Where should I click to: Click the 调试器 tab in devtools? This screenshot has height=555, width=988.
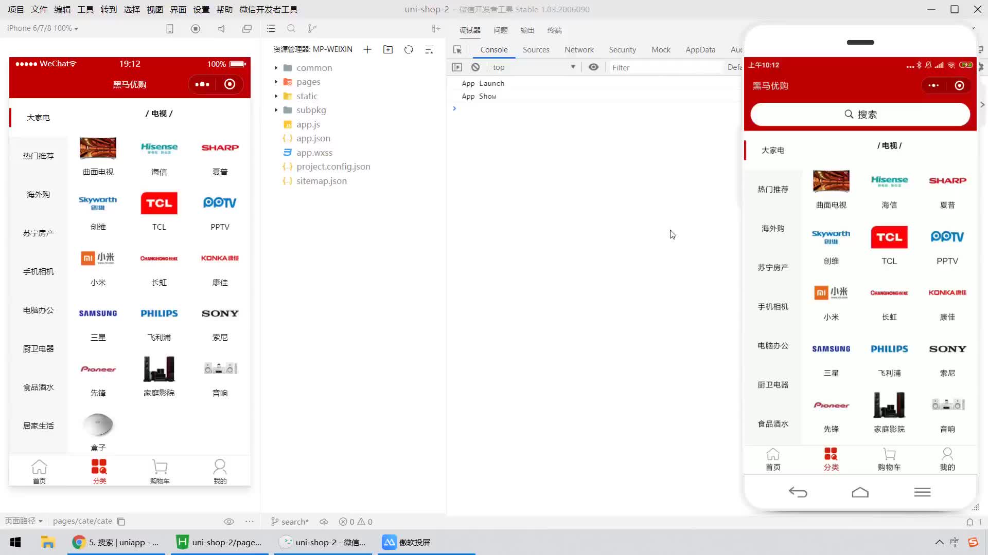[470, 30]
